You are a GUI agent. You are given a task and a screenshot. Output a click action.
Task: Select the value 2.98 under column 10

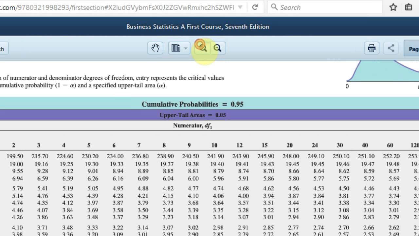[218, 227]
